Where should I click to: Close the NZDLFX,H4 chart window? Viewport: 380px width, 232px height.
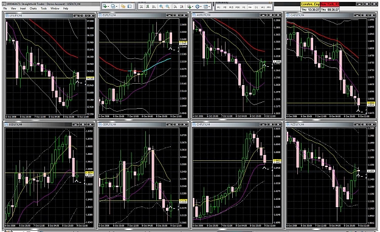372,125
